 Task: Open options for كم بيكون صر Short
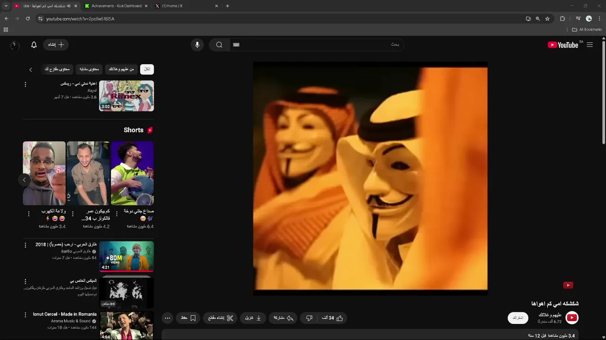(73, 214)
